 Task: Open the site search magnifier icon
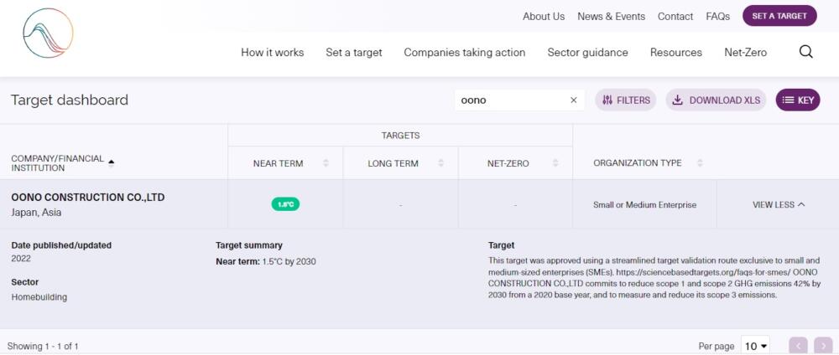pyautogui.click(x=805, y=52)
